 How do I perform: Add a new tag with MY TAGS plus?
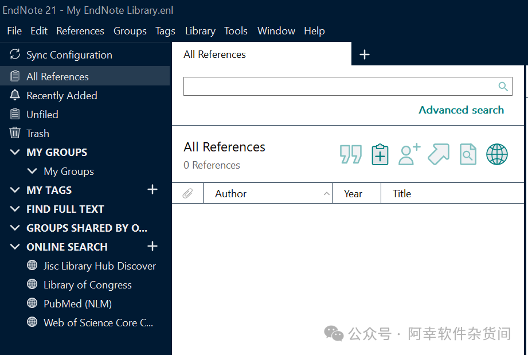point(152,189)
